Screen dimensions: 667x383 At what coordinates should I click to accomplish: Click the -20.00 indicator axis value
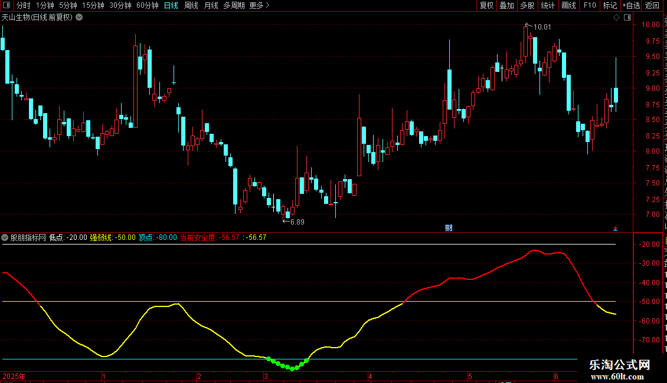649,245
